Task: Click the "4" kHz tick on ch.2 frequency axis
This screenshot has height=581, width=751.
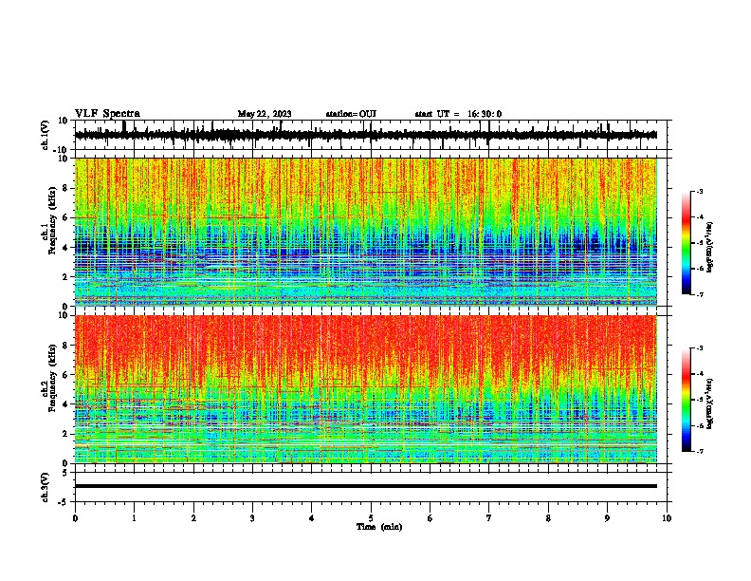Action: pos(66,404)
